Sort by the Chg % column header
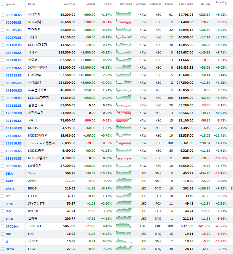The width and height of the screenshot is (233, 254). click(x=108, y=4)
